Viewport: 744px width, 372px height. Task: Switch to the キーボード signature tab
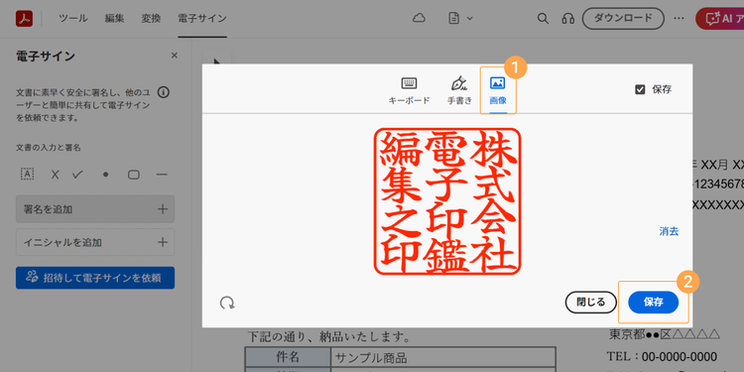[x=409, y=90]
